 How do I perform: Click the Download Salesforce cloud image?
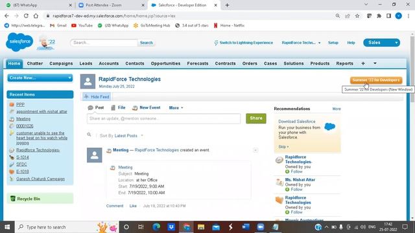pos(330,127)
